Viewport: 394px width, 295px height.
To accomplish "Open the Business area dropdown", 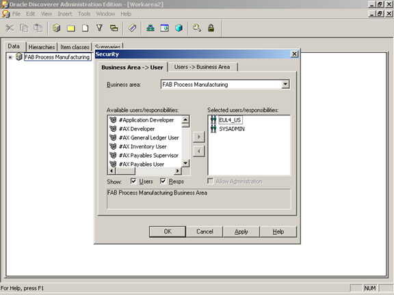I will click(x=285, y=84).
